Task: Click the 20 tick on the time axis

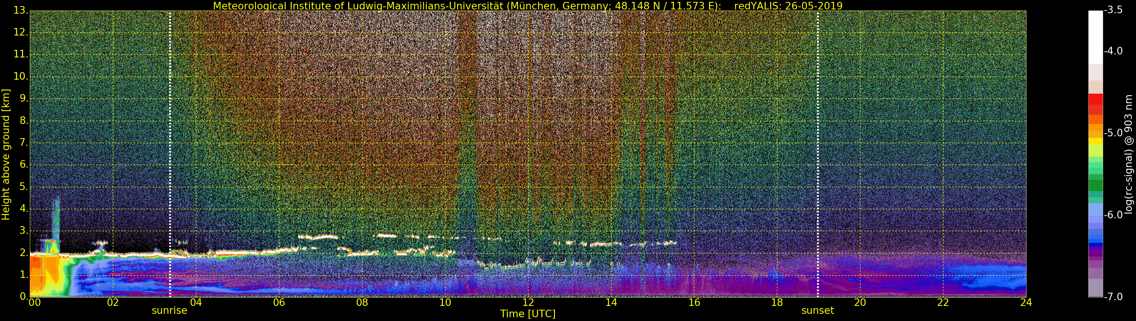Action: coord(860,302)
